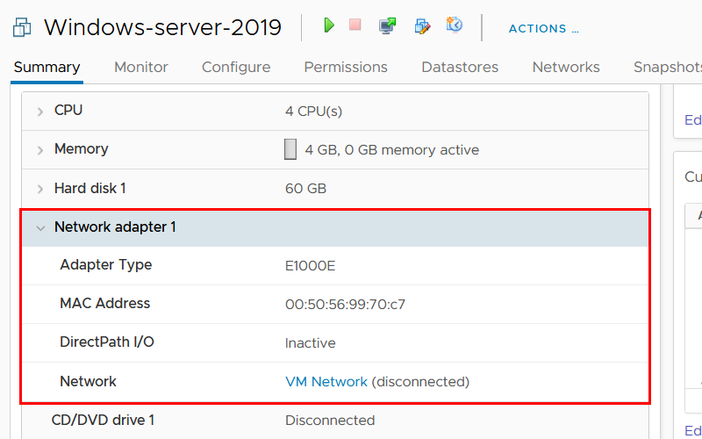
Task: Open the edit VM settings icon
Action: (x=422, y=26)
